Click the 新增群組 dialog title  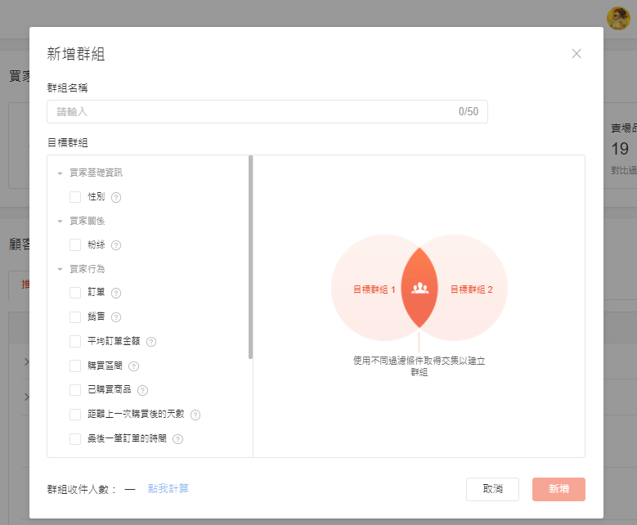click(x=76, y=54)
